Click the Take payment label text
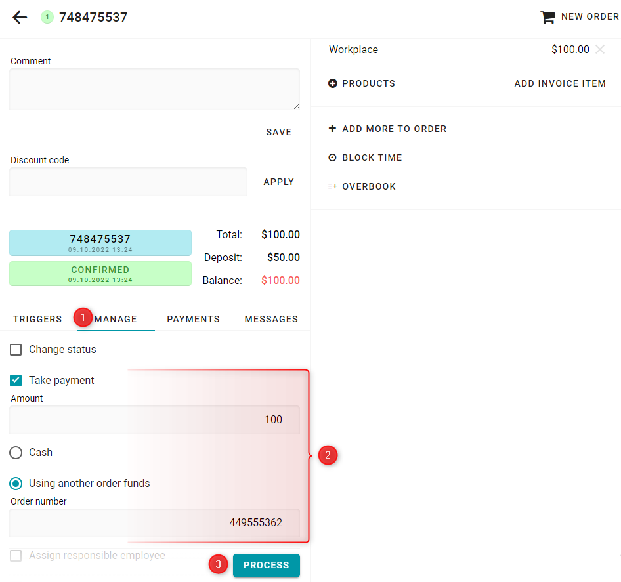 62,381
